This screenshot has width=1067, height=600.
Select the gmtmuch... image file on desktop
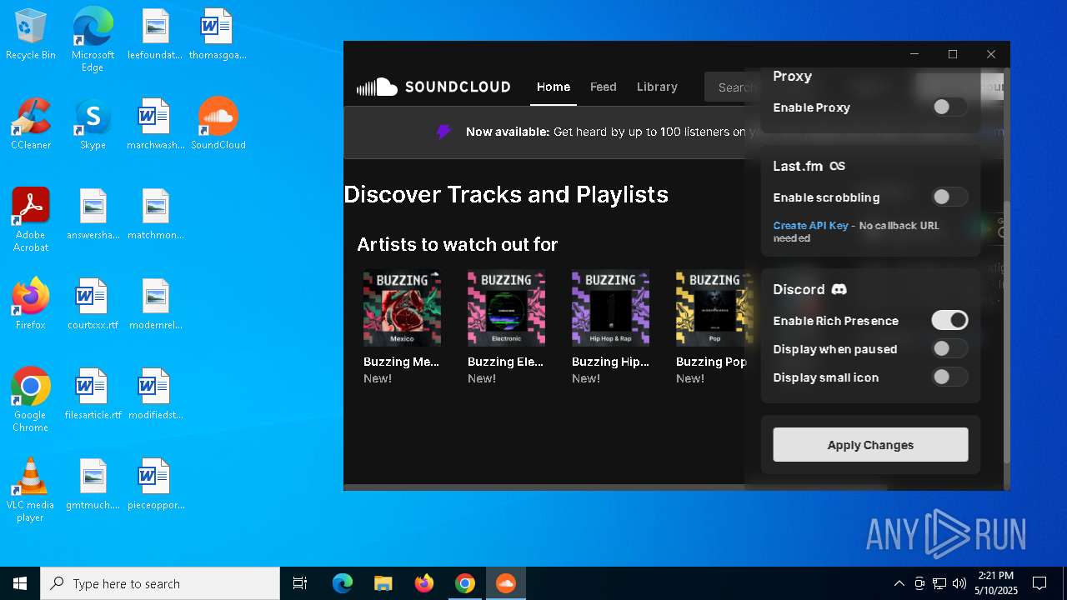click(x=93, y=484)
